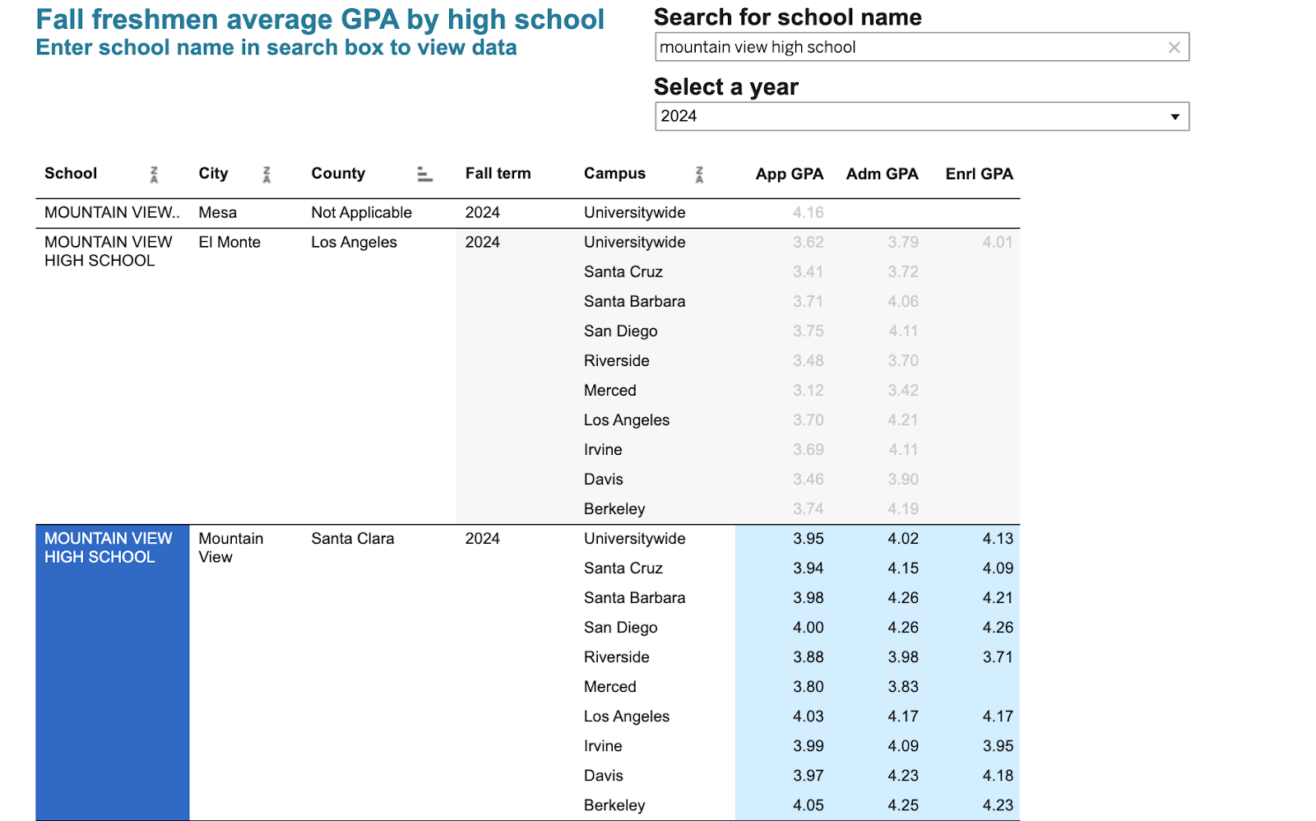Click into the school name search field
The height and width of the screenshot is (821, 1316).
pos(905,48)
